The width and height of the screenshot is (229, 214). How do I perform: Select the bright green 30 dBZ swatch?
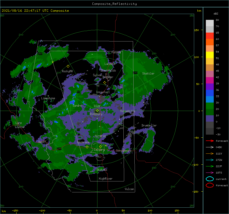pos(210,106)
